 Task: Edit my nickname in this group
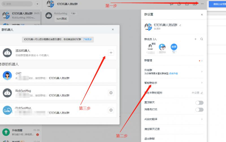coord(202,93)
